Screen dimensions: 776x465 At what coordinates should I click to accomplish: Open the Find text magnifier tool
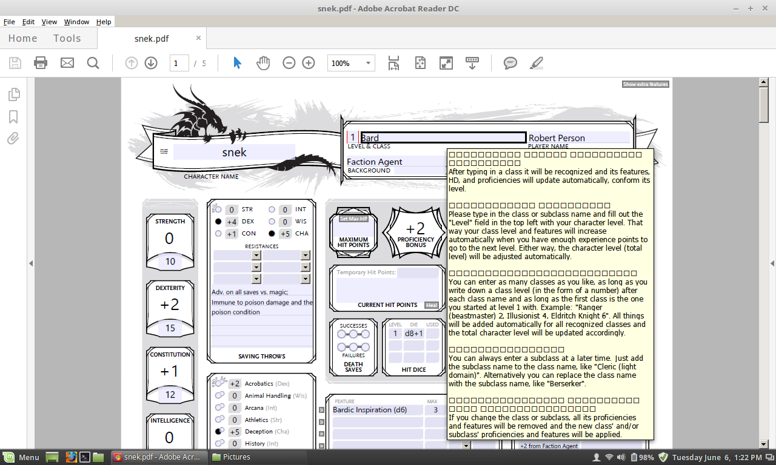93,63
